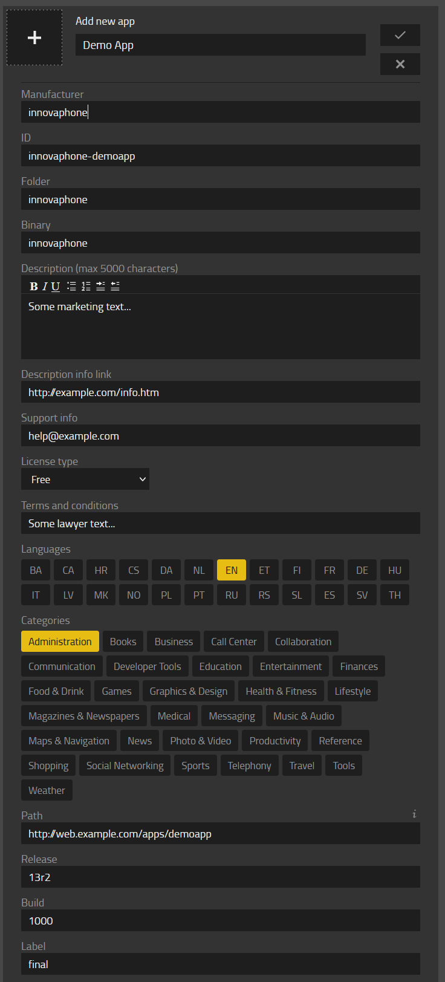Enable the DE language option
Image resolution: width=445 pixels, height=982 pixels.
tap(362, 570)
